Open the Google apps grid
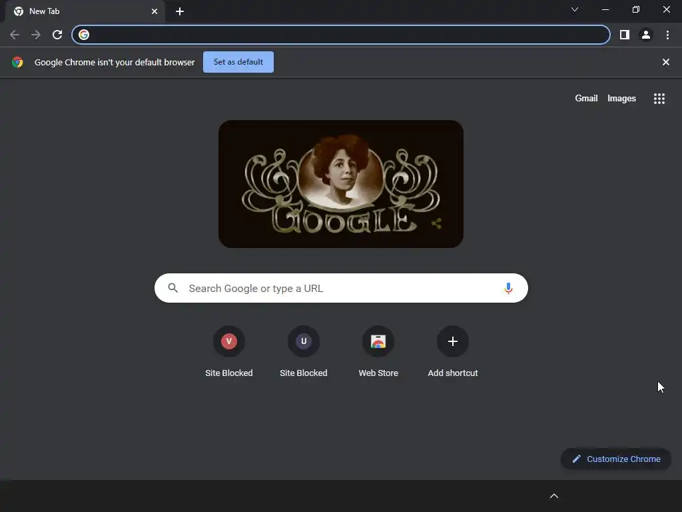The height and width of the screenshot is (512, 682). point(659,99)
